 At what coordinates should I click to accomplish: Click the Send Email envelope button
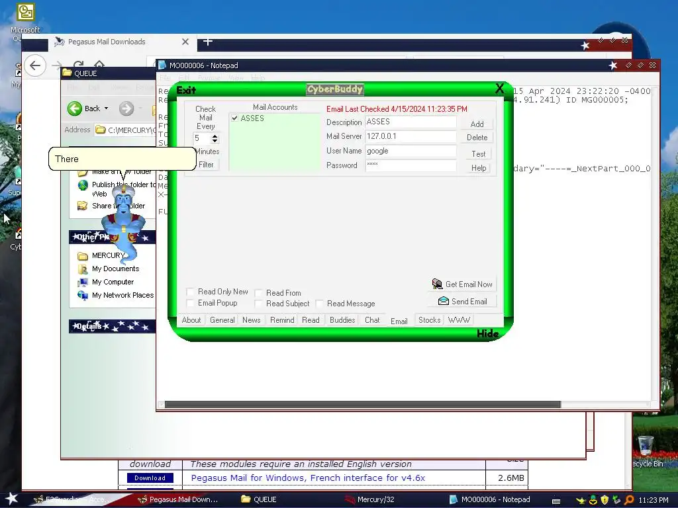pos(462,301)
